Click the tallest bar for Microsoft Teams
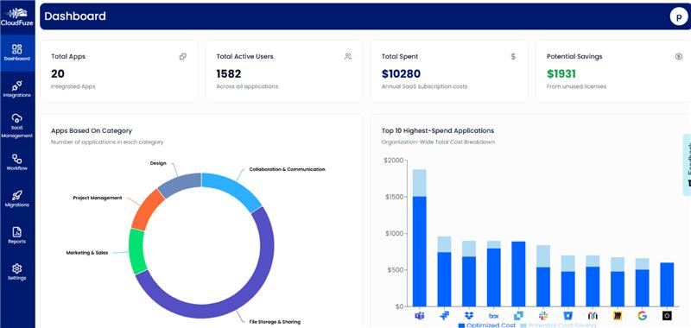The width and height of the screenshot is (691, 328). (x=420, y=237)
